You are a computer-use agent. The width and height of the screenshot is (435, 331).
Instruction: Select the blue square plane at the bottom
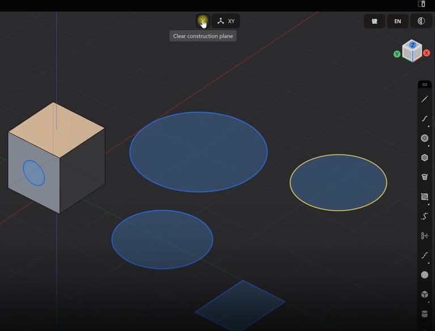(x=240, y=305)
